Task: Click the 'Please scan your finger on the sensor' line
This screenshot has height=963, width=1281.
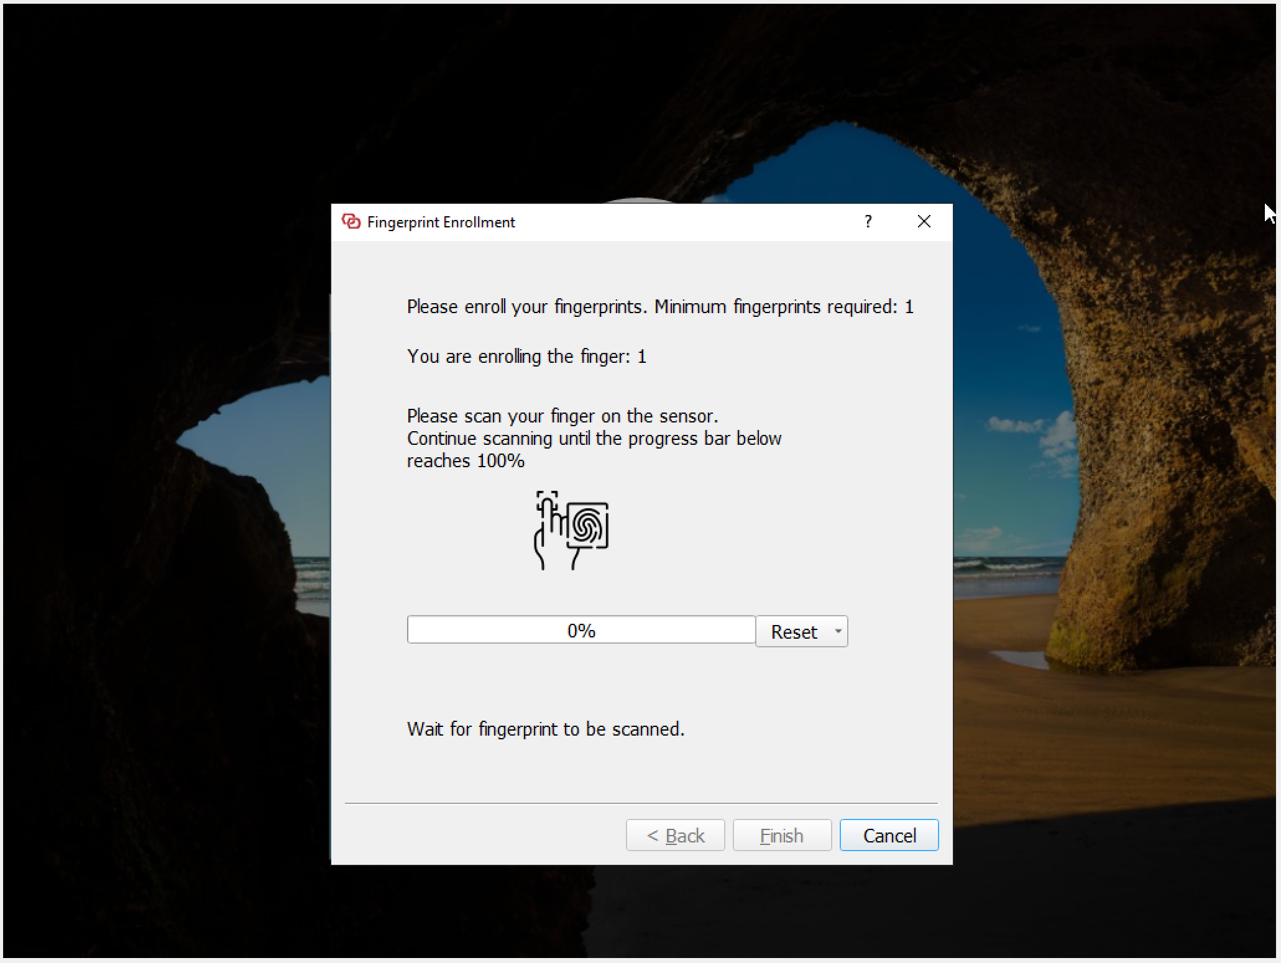Action: (x=562, y=416)
